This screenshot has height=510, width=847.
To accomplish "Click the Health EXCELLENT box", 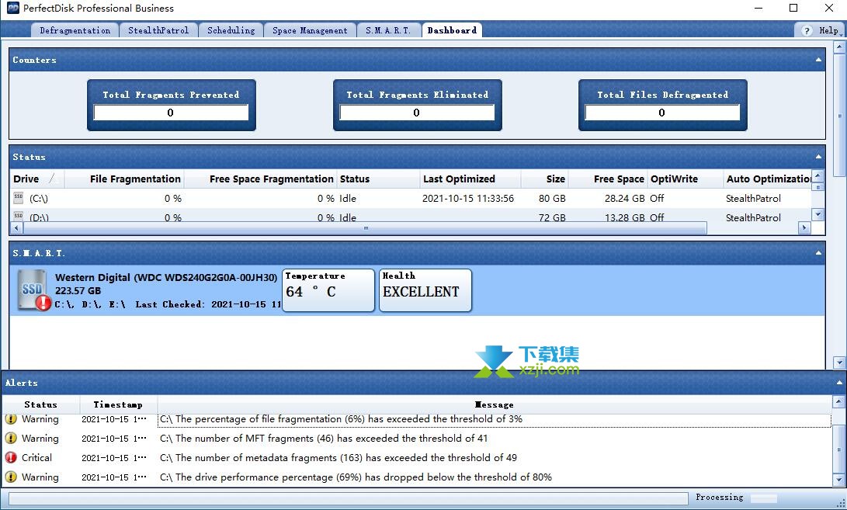I will 425,290.
